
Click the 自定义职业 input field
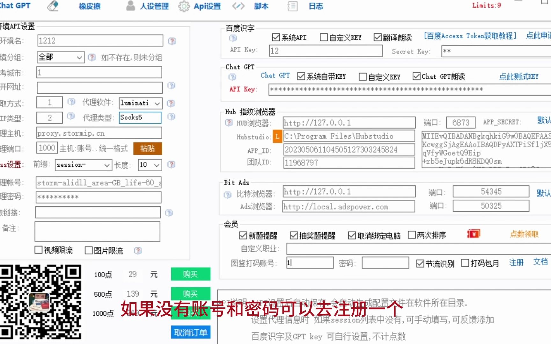tap(419, 249)
